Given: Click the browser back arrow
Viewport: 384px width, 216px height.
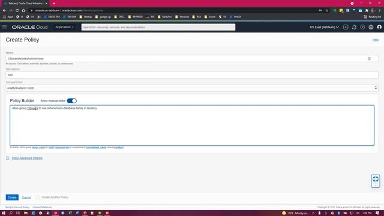Looking at the screenshot, I should pyautogui.click(x=4, y=11).
